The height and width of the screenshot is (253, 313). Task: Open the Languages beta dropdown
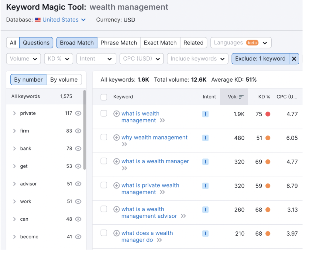click(x=241, y=43)
